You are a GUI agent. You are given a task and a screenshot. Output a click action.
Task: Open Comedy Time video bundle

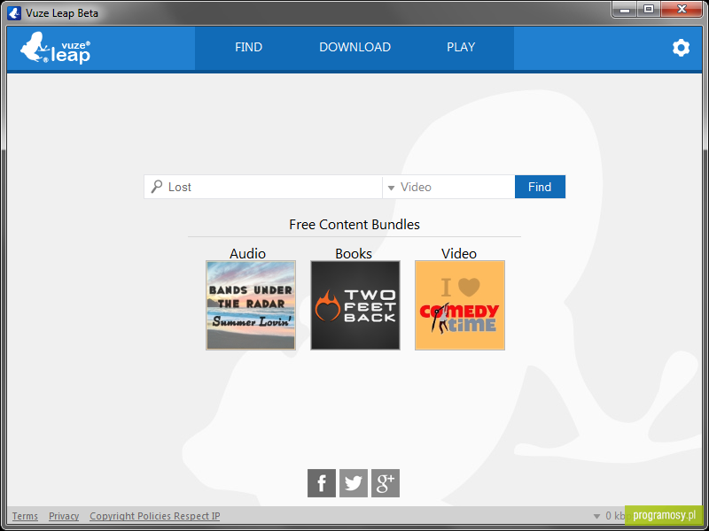click(x=460, y=305)
